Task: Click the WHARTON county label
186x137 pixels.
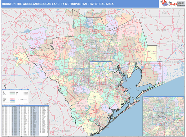Action: [50, 104]
